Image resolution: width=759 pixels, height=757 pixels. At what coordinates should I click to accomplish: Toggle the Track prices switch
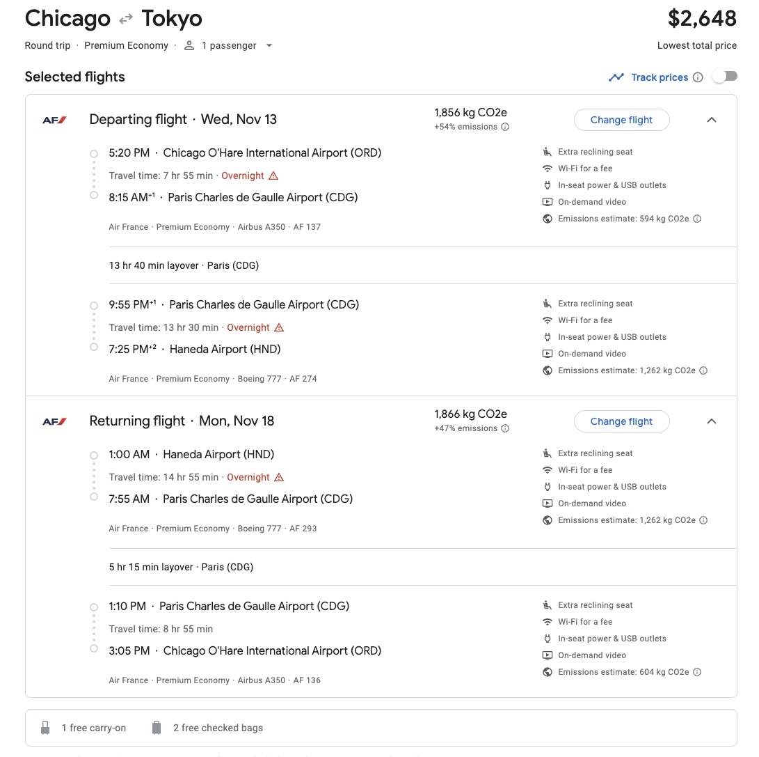[x=724, y=77]
